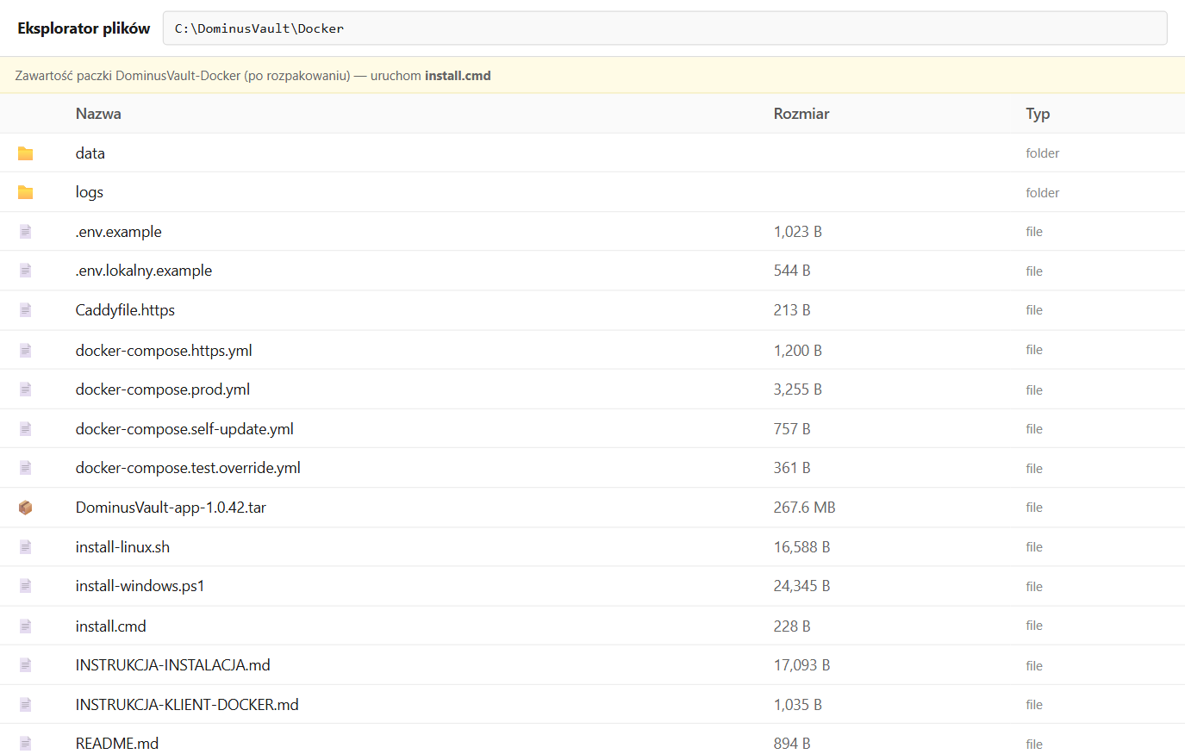Select the logs folder name
Screen dimensions: 1185x754
click(x=90, y=192)
